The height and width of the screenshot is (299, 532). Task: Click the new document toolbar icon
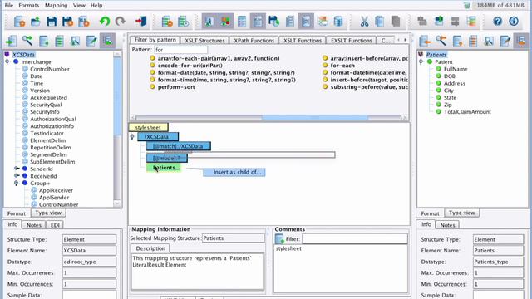pyautogui.click(x=19, y=22)
